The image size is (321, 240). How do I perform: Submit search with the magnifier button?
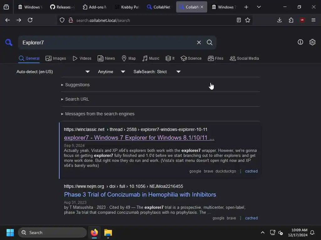[210, 42]
